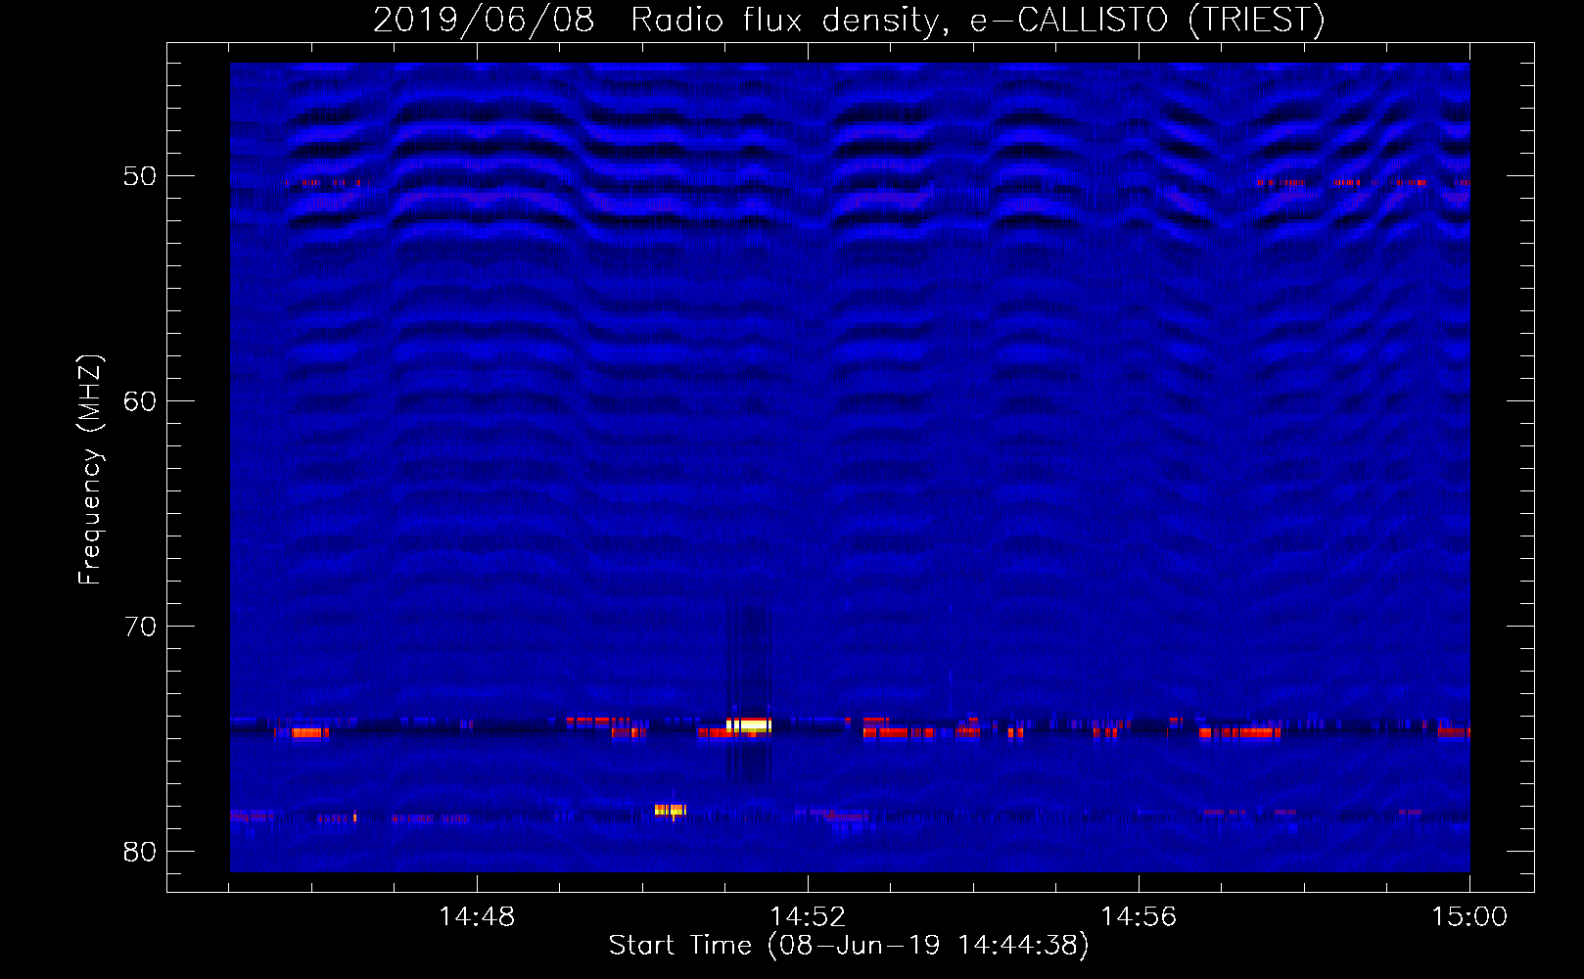Click the 'Start Time (08-Jun-19 14:44:38)' label

[849, 946]
